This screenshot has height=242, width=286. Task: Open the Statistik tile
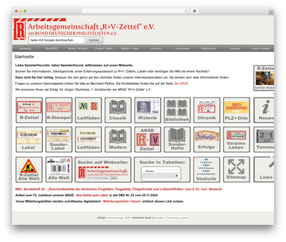tap(207, 169)
